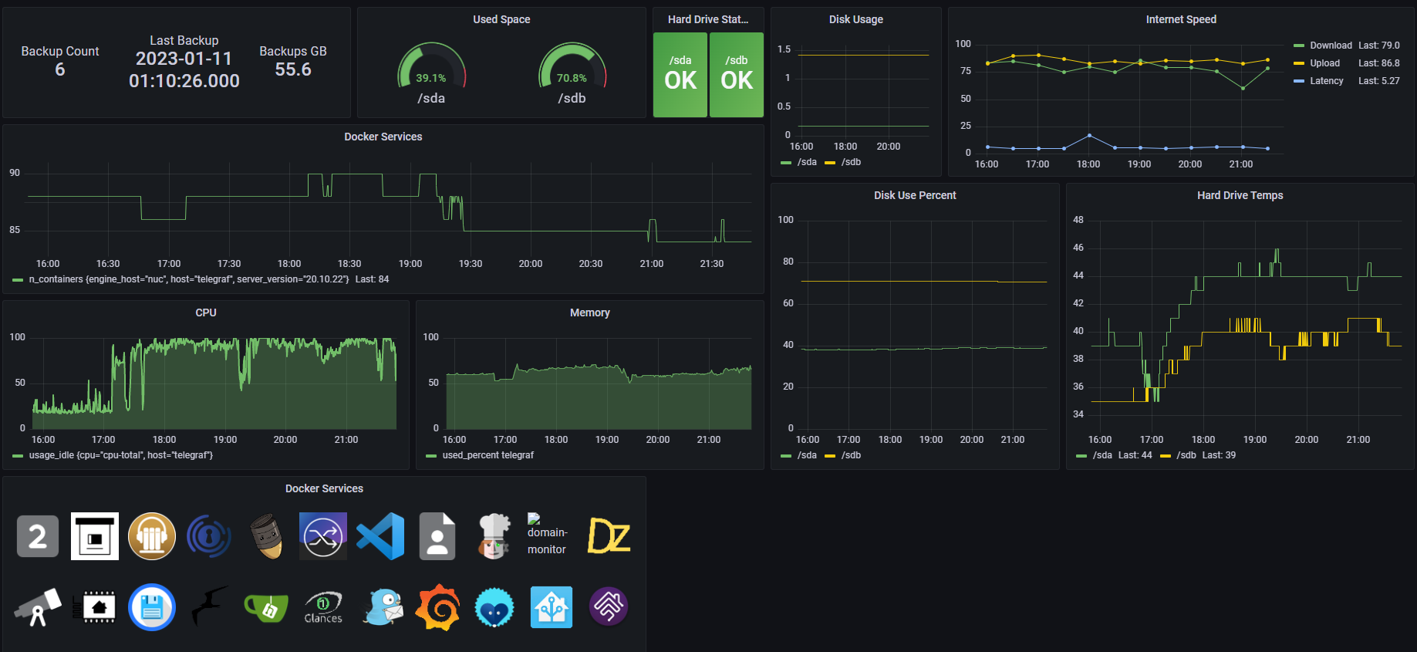Open the CPU panel title menu
Viewport: 1417px width, 652px height.
click(206, 312)
